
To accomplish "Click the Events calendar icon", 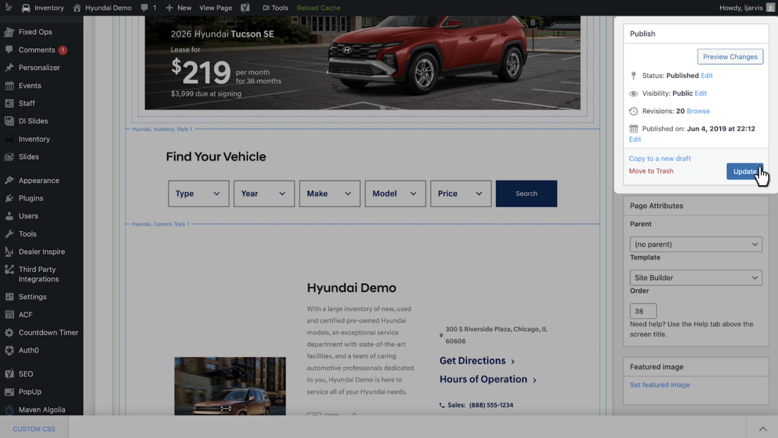I will 9,85.
